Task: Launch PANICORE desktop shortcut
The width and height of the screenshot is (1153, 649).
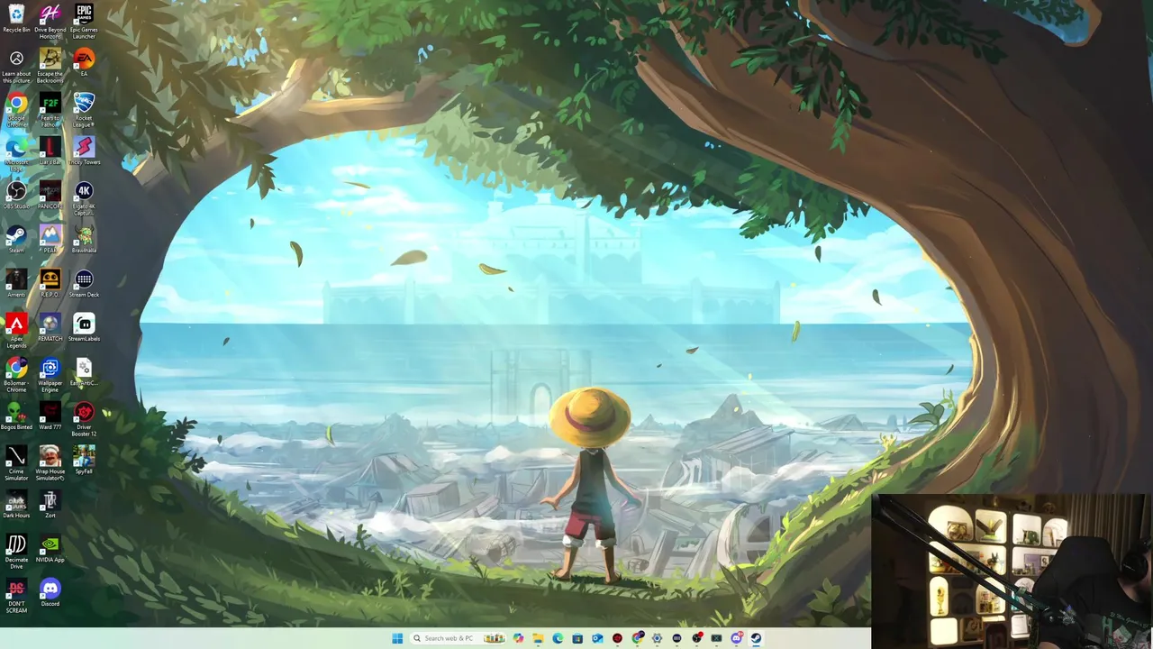Action: click(50, 195)
